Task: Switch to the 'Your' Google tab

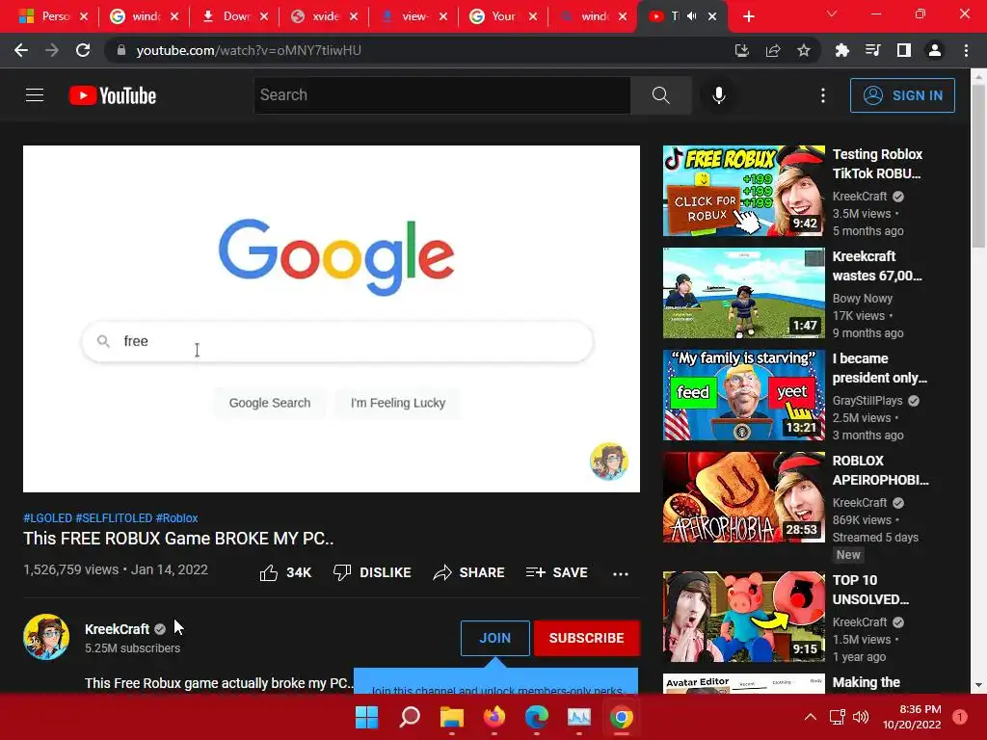Action: 503,16
